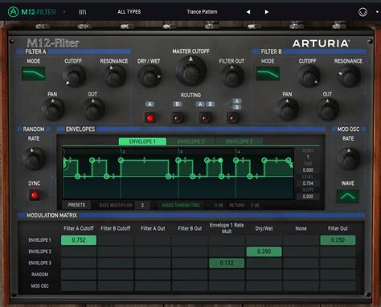381x307 pixels.
Task: Switch to the Envelope 3 tab
Action: [239, 141]
